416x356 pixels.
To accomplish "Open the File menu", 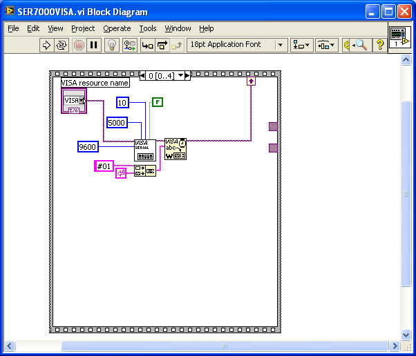I will 13,28.
